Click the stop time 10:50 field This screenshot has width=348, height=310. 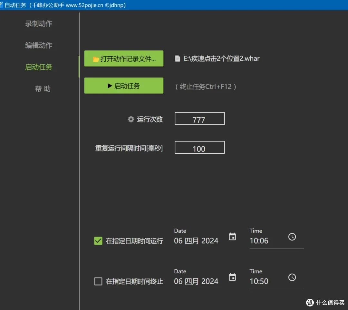259,281
